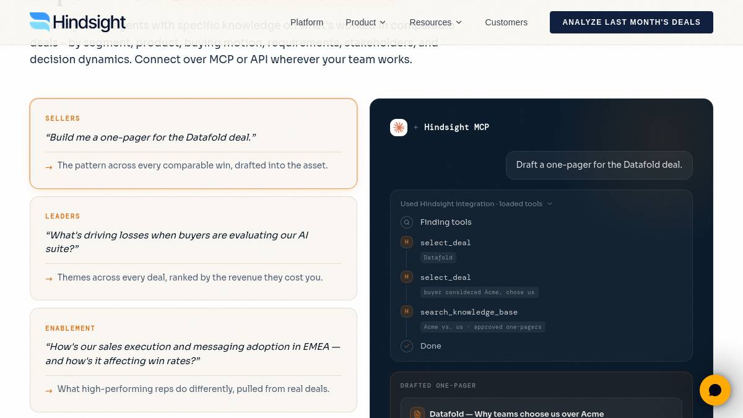Collapse the loaded tools chevron
This screenshot has height=418, width=743.
550,204
